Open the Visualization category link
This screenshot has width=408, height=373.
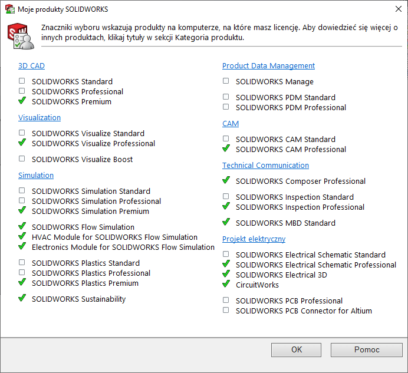click(40, 118)
